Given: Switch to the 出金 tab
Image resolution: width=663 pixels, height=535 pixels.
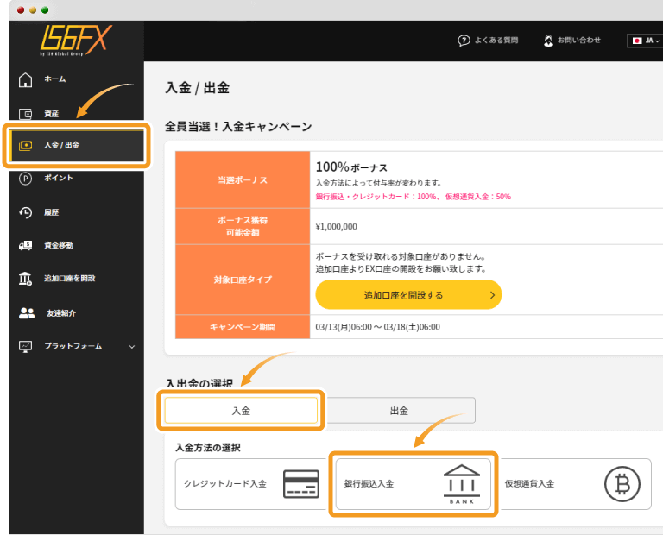Looking at the screenshot, I should 399,411.
